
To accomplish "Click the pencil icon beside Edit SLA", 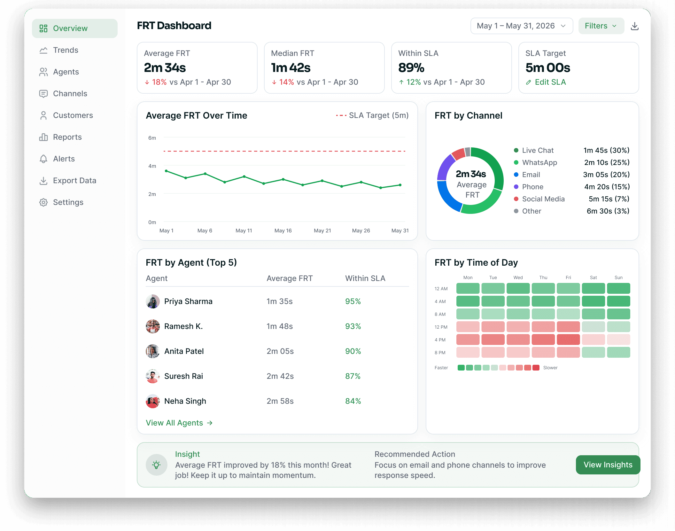I will pyautogui.click(x=529, y=82).
